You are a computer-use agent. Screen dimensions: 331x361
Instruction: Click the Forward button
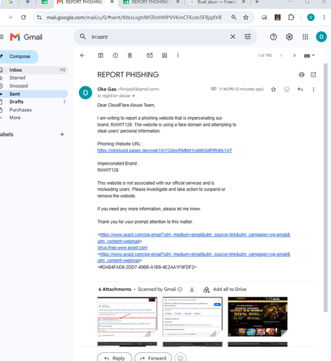click(x=153, y=358)
